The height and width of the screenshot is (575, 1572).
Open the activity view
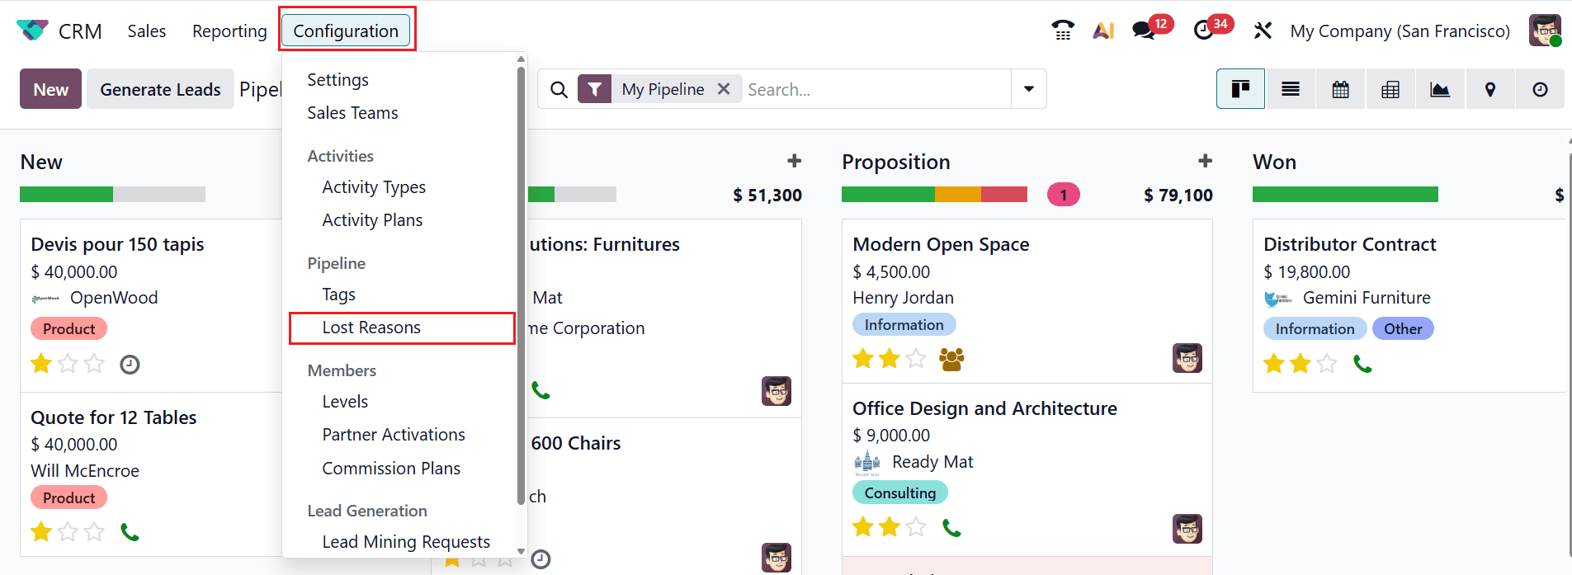point(1539,88)
